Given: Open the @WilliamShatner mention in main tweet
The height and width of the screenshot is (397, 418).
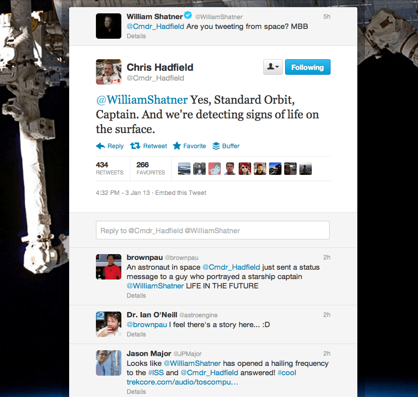Looking at the screenshot, I should pyautogui.click(x=142, y=100).
